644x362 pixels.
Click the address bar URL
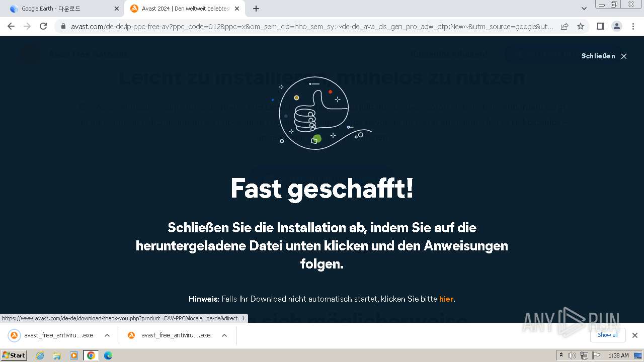click(312, 26)
